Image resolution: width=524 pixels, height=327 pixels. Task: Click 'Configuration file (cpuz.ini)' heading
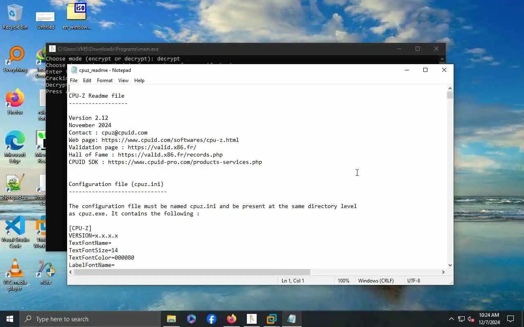(x=116, y=184)
